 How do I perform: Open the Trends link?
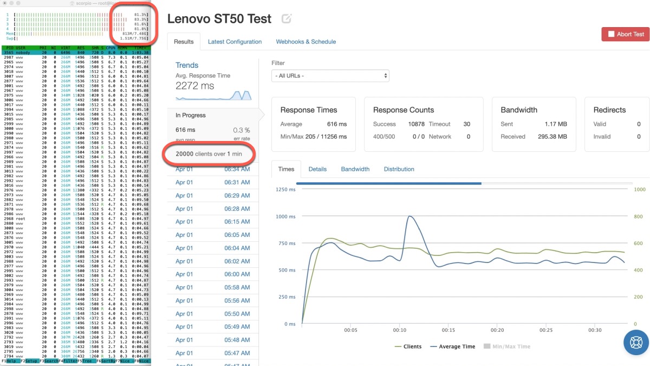click(187, 65)
